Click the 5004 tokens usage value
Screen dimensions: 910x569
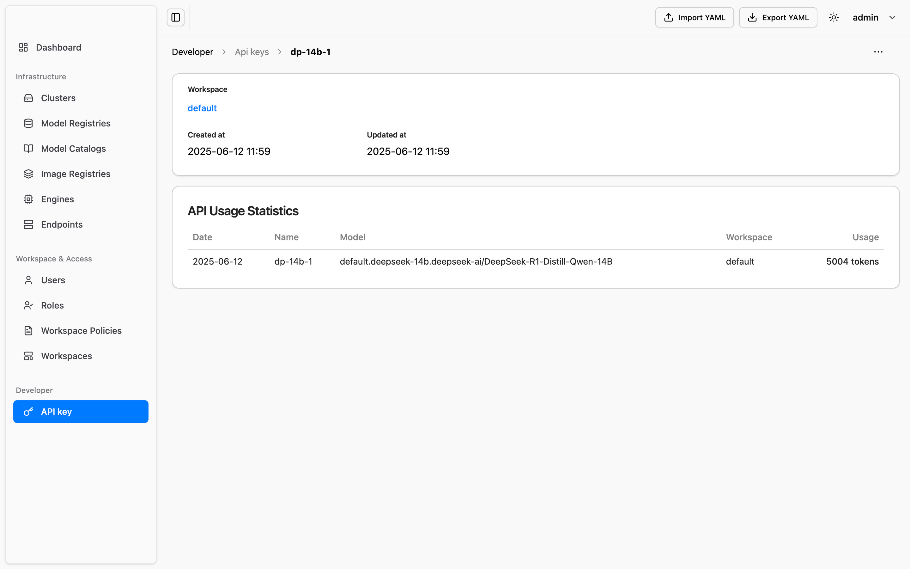pos(852,261)
